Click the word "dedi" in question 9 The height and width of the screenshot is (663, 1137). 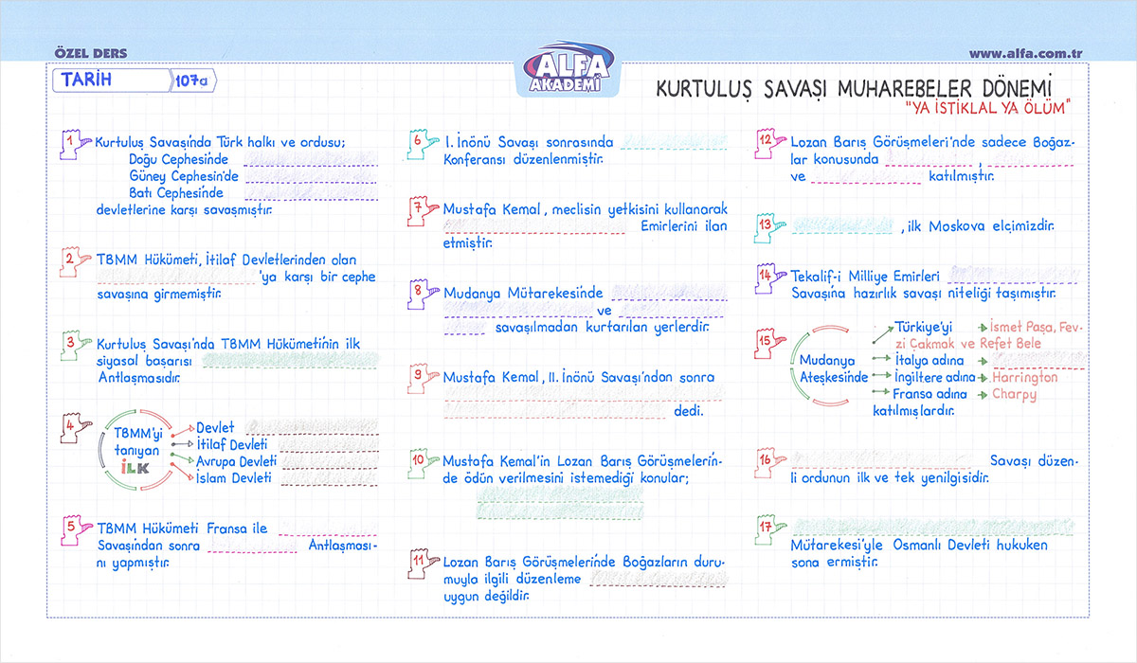[x=686, y=412]
